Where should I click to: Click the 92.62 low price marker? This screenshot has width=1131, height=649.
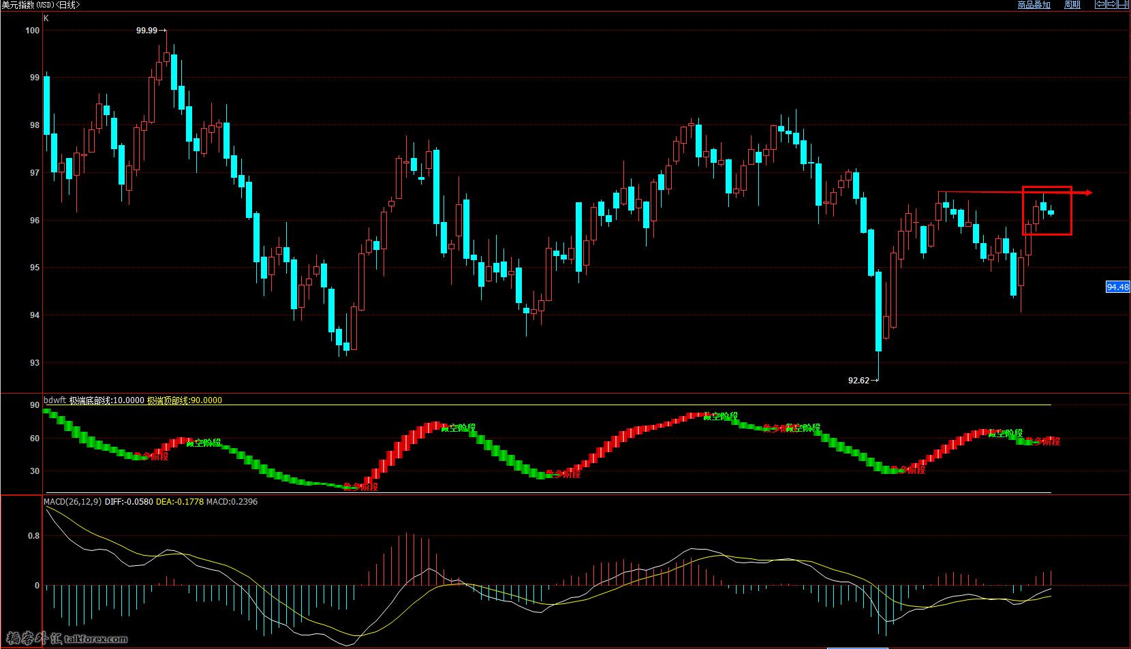point(863,381)
